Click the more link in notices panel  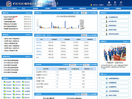coord(28,13)
